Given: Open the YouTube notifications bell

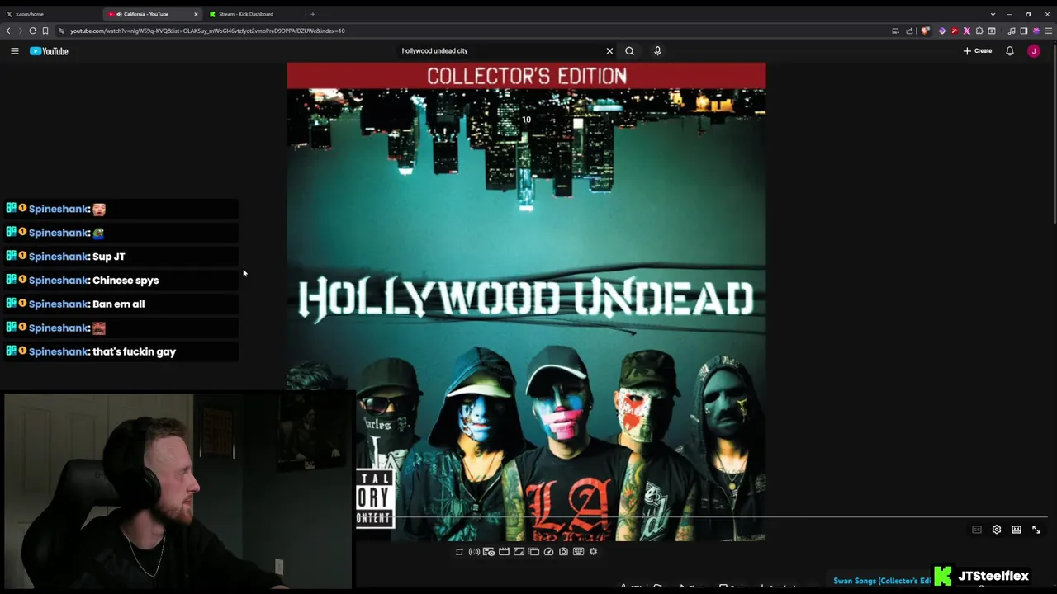Looking at the screenshot, I should (1009, 51).
